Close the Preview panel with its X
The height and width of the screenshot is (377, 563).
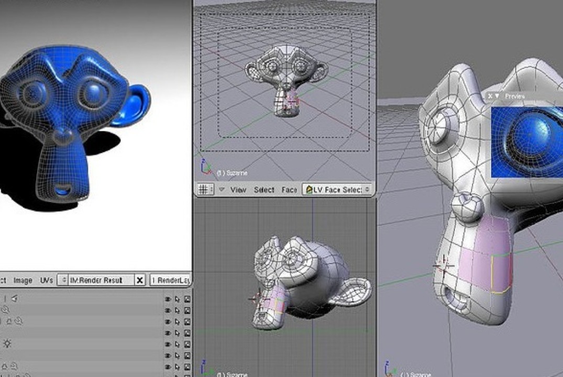click(490, 96)
